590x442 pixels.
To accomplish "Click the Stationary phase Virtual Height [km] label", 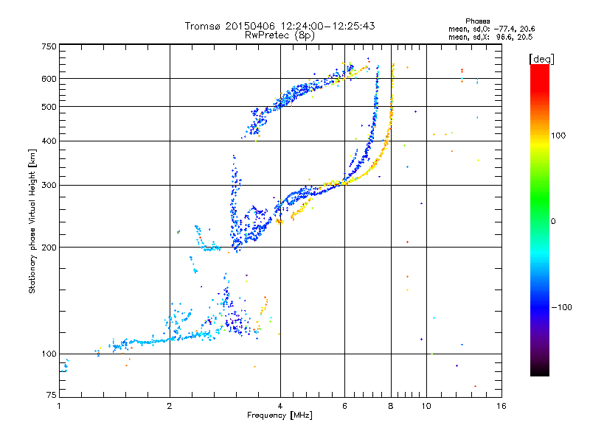I will coord(32,221).
